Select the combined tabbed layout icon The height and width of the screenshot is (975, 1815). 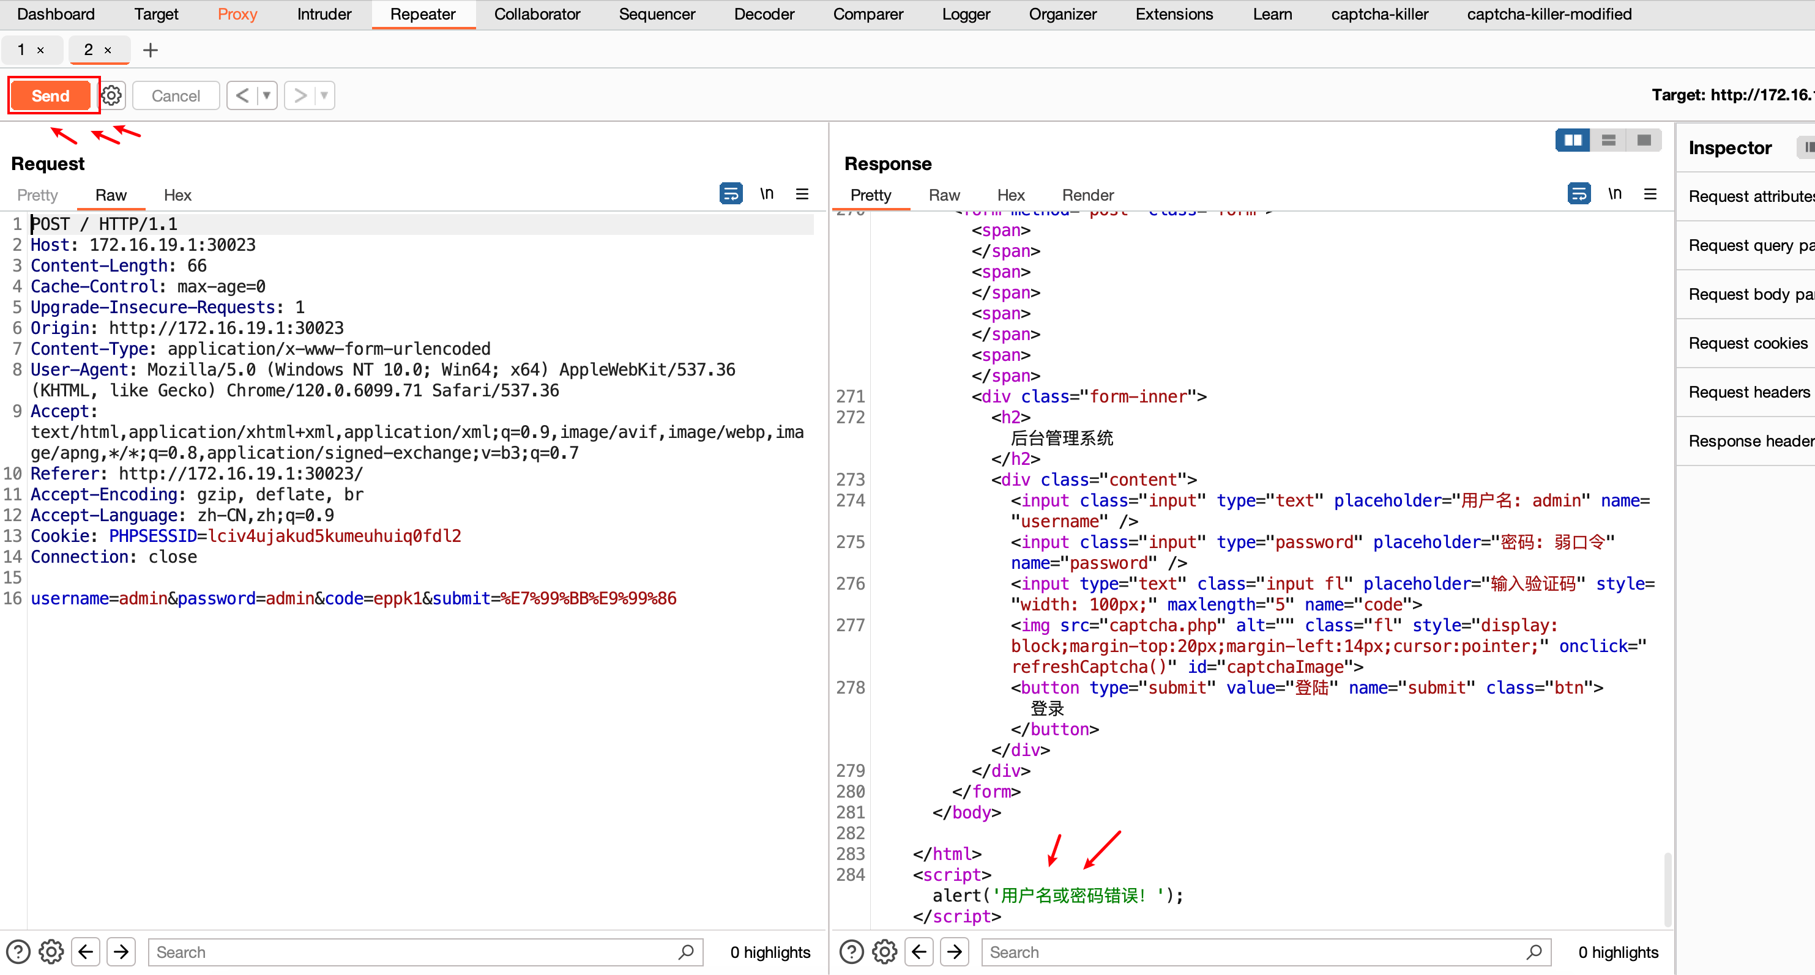pyautogui.click(x=1644, y=140)
